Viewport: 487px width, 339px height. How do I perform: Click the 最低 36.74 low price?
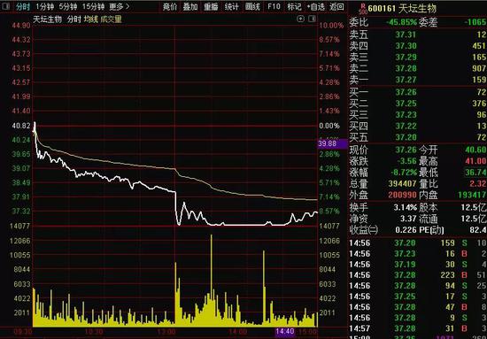tap(475, 173)
